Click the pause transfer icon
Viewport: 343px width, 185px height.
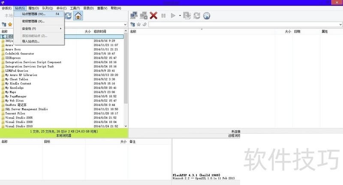[x=163, y=16]
